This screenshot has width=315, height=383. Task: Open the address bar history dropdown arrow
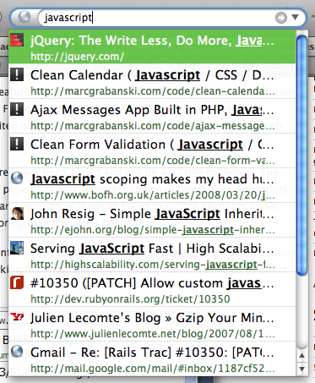tap(295, 18)
